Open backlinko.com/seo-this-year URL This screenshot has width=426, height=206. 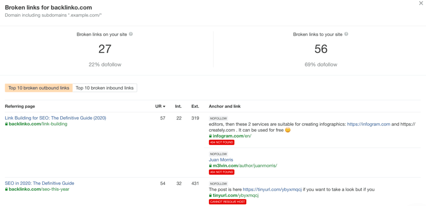(x=39, y=189)
